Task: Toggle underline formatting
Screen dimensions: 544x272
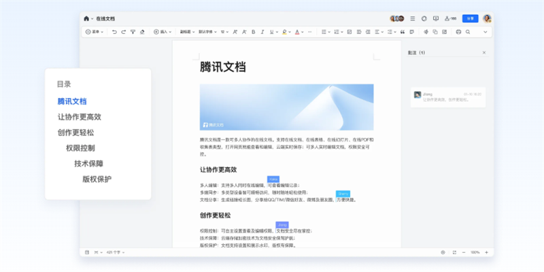Action: [x=271, y=32]
